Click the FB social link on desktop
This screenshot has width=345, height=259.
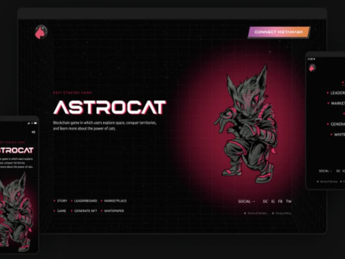click(280, 201)
